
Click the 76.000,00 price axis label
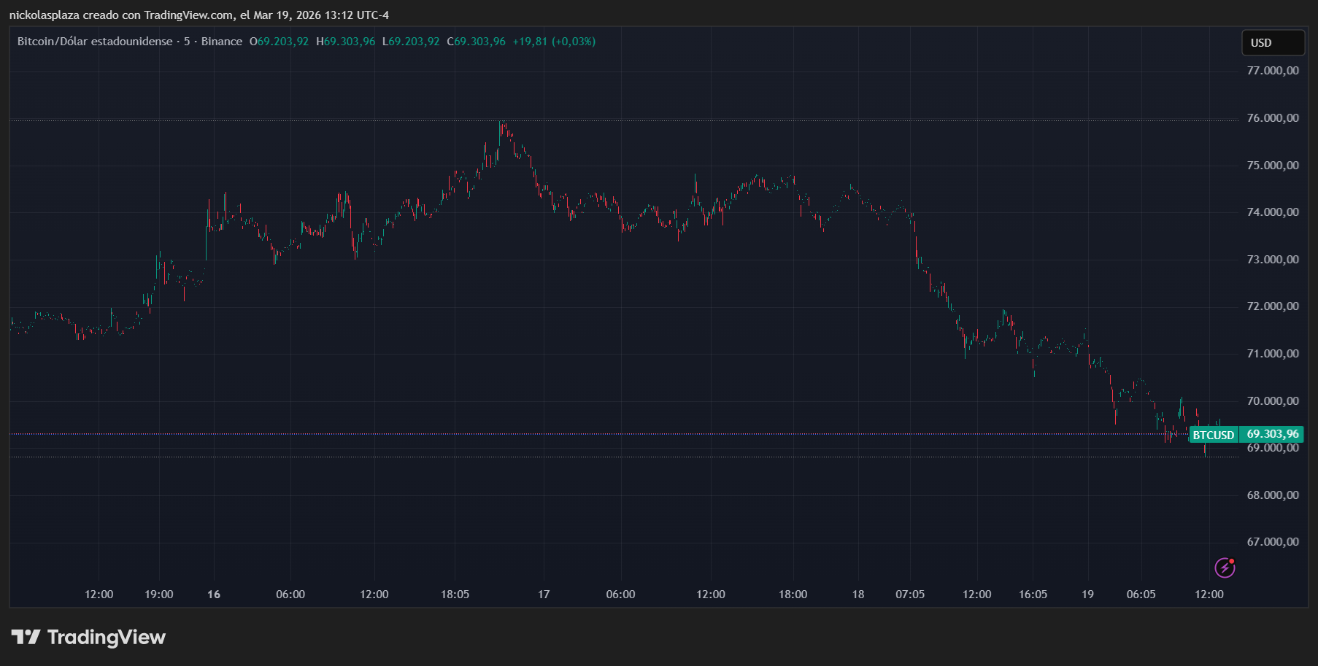[1272, 118]
